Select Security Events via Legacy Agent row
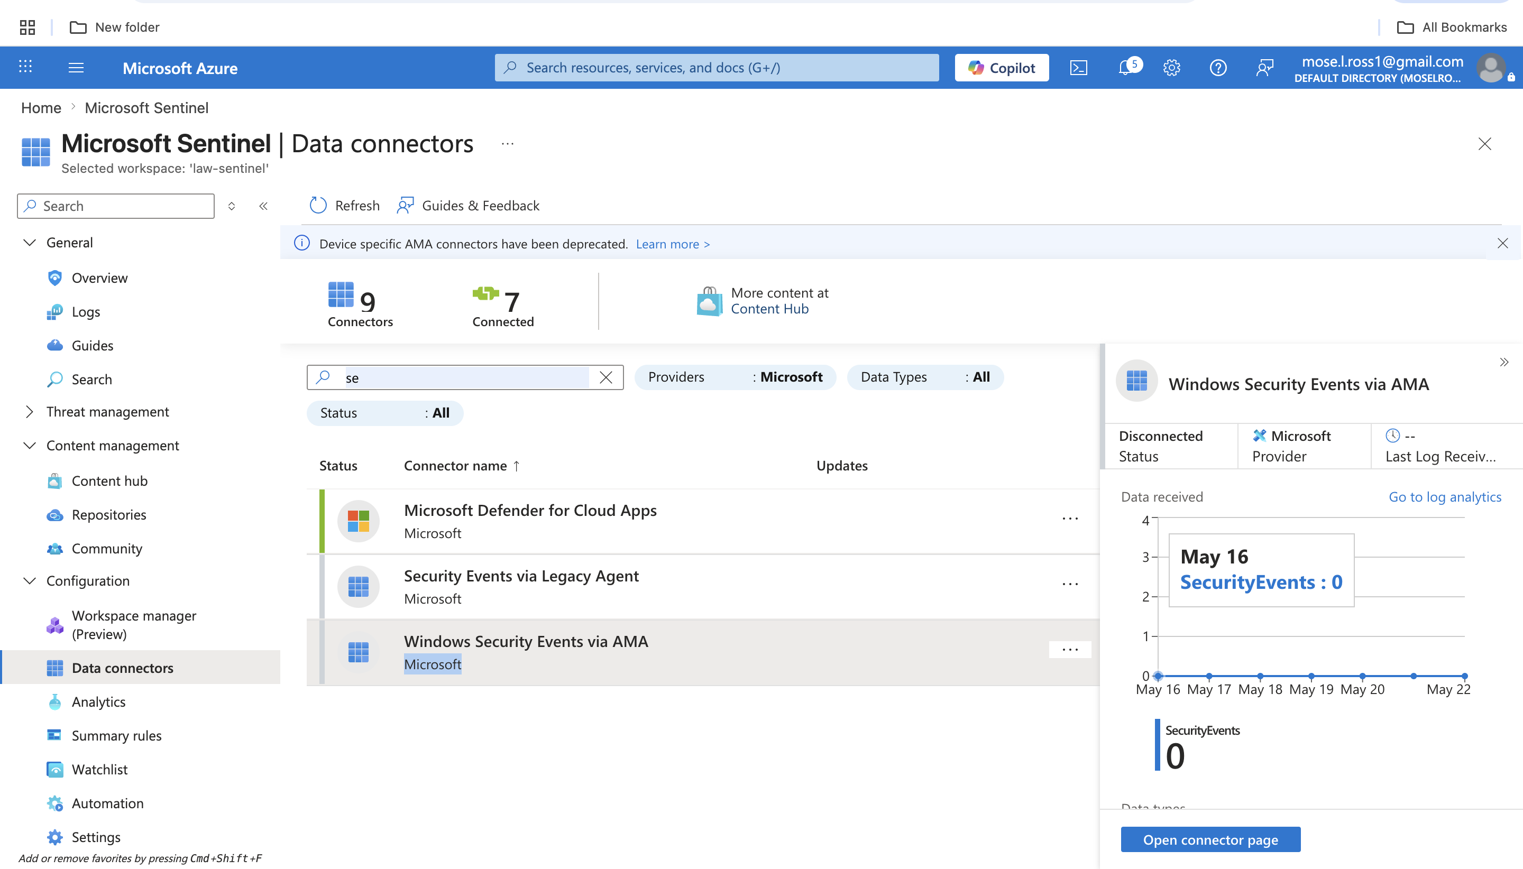This screenshot has height=869, width=1523. pyautogui.click(x=703, y=587)
